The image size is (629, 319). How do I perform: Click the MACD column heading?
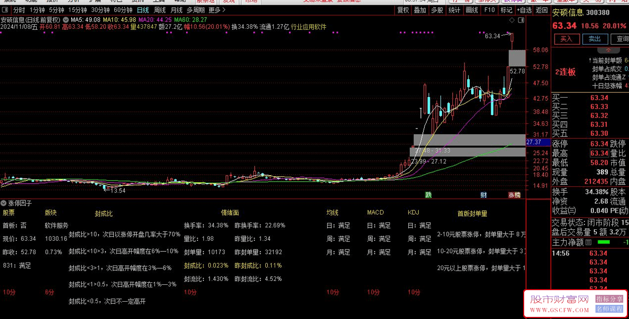pos(375,212)
